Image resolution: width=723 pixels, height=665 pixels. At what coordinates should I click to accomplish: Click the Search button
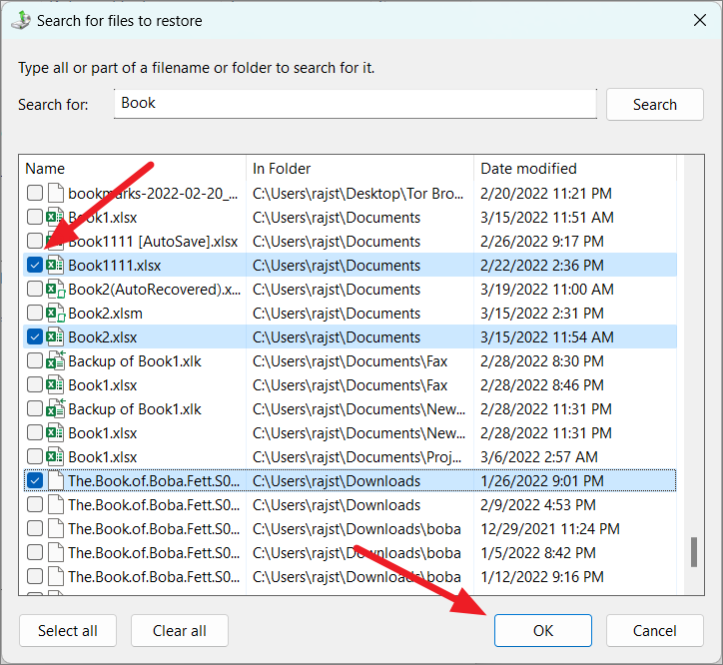(655, 105)
